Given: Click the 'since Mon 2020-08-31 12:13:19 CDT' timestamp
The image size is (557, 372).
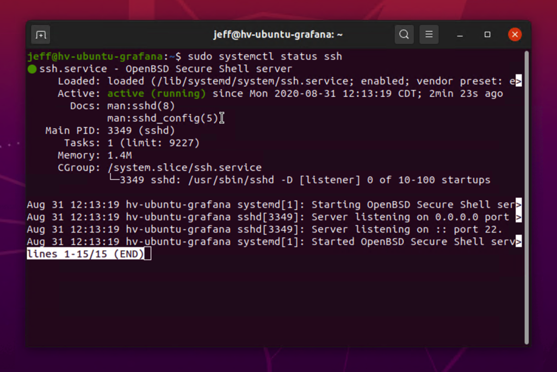Looking at the screenshot, I should click(316, 93).
